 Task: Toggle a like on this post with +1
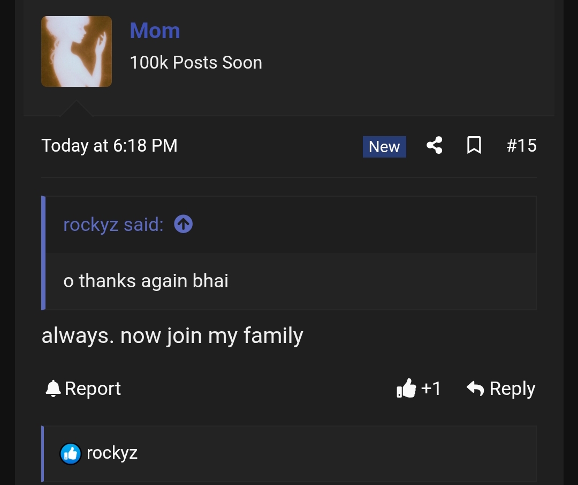click(x=419, y=389)
